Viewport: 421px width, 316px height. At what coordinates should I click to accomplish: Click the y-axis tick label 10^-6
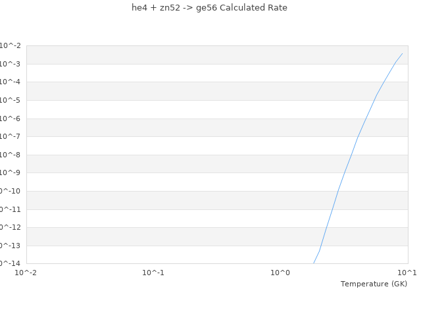click(10, 118)
